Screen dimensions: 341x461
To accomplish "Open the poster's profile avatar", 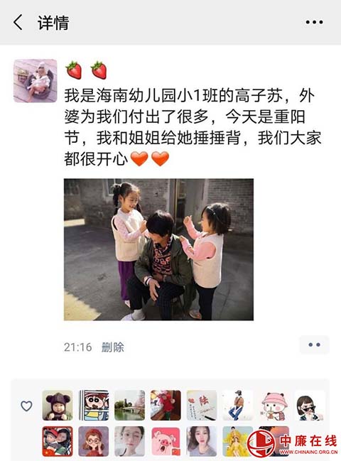I will click(x=36, y=81).
